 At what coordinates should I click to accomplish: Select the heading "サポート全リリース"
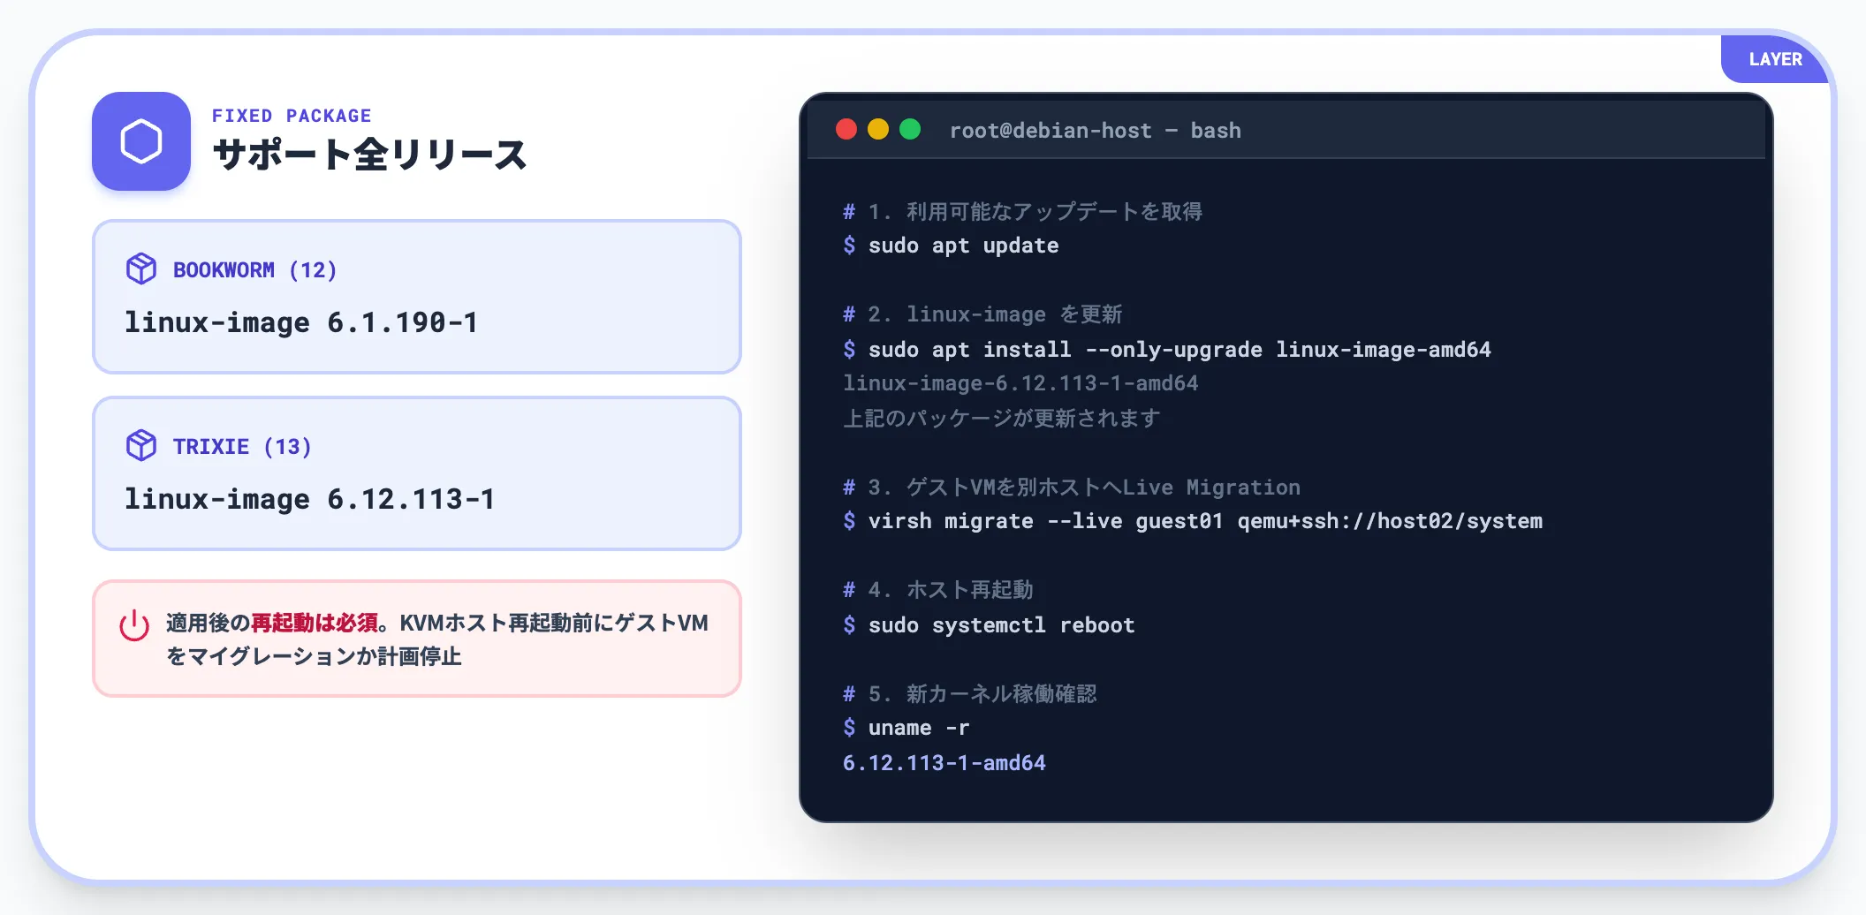(369, 155)
